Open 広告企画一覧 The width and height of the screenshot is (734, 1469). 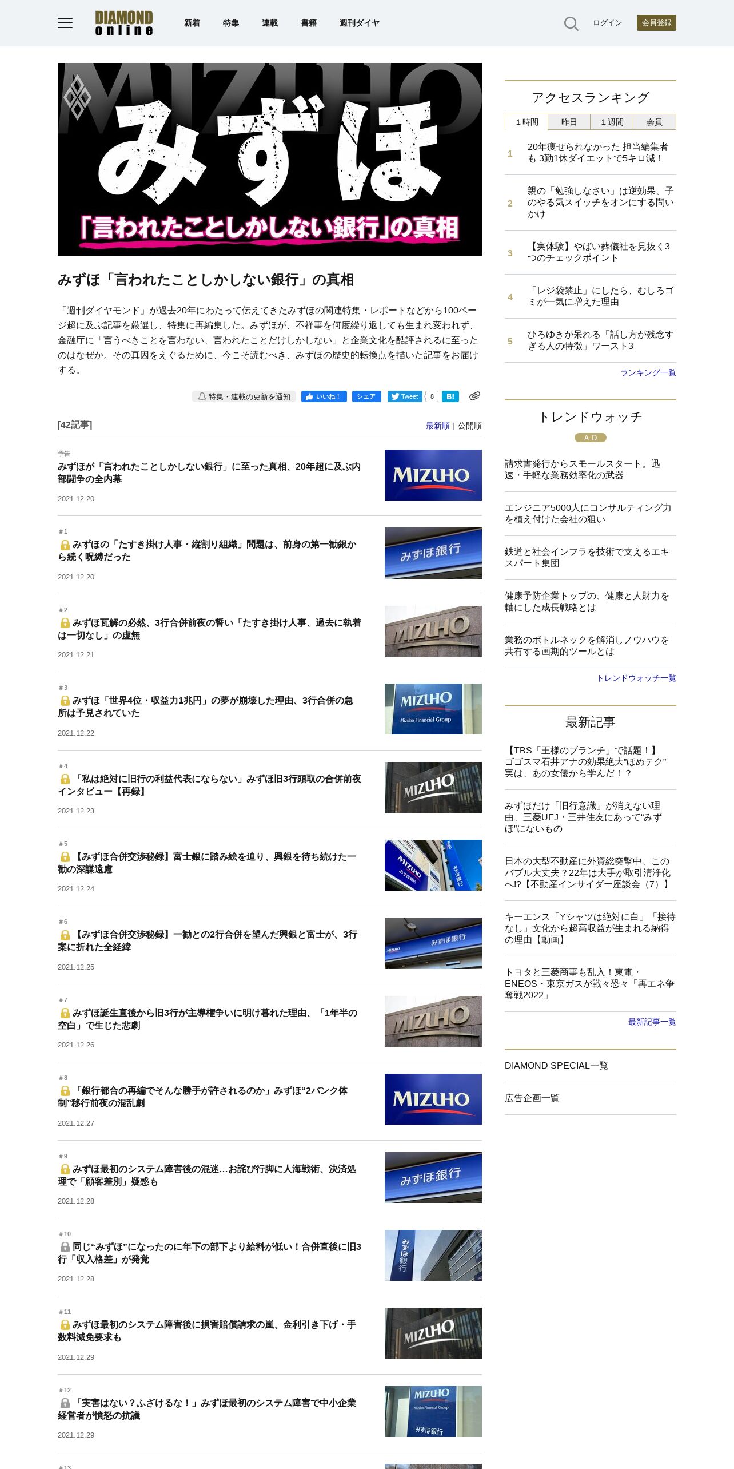(532, 1098)
